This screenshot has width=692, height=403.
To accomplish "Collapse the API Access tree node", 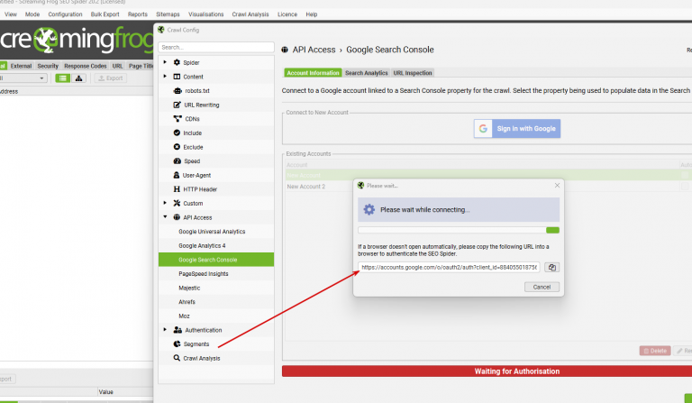I will pyautogui.click(x=165, y=217).
